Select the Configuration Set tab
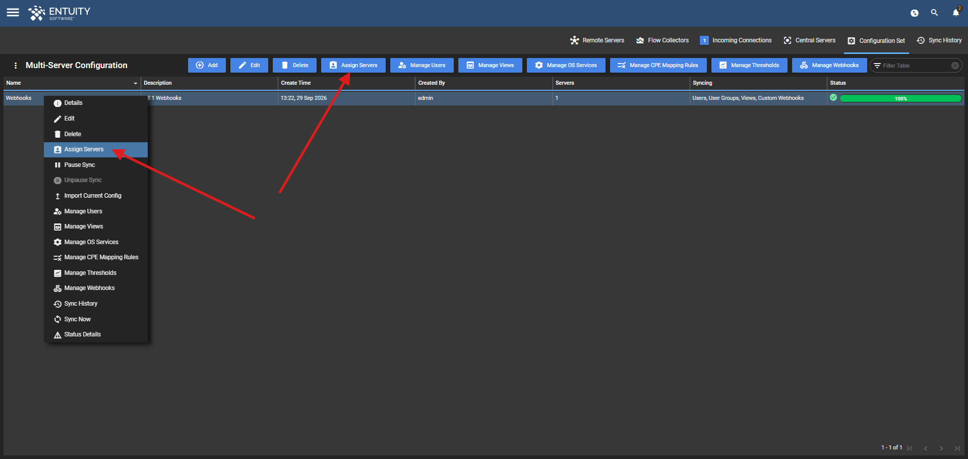 [x=877, y=41]
